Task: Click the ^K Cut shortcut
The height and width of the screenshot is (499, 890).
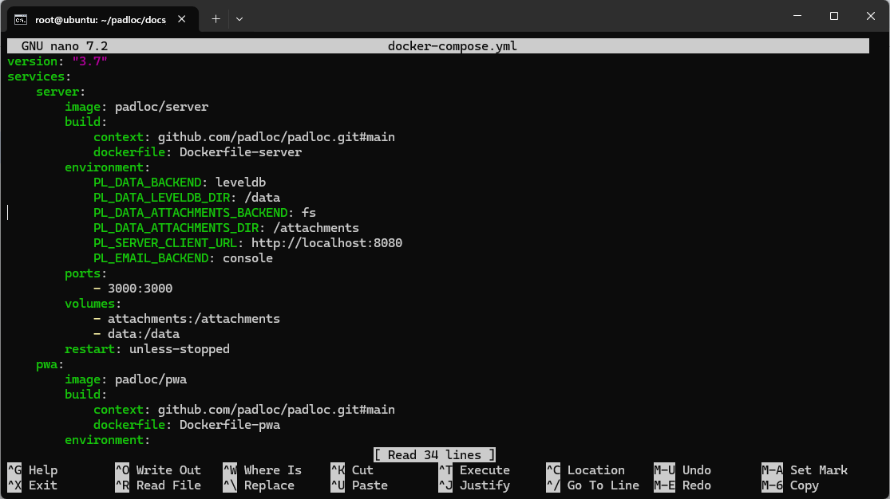Action: tap(352, 470)
